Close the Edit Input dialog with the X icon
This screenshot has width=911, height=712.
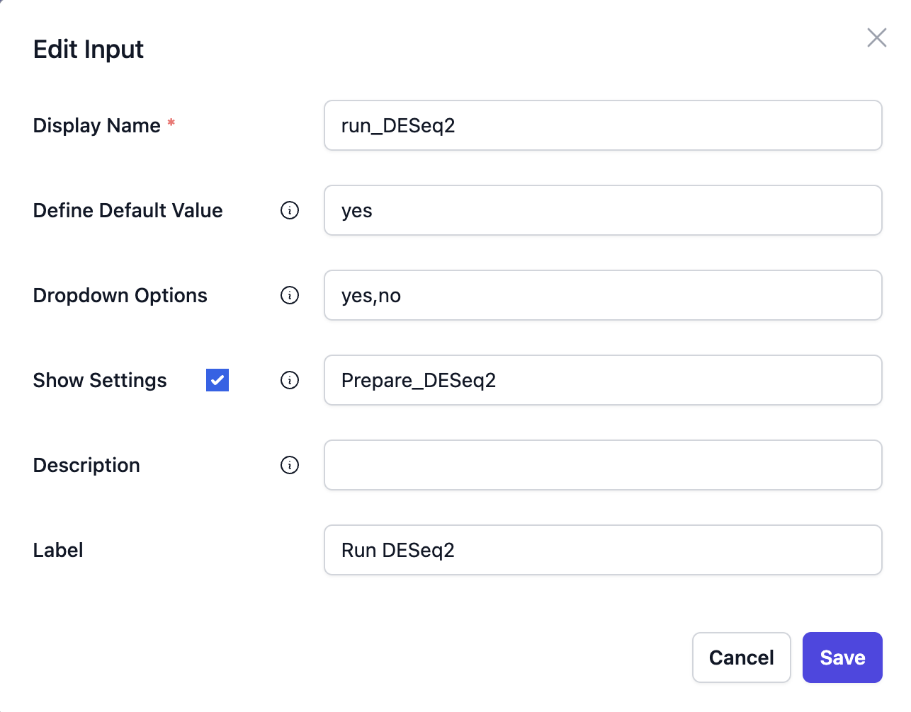click(x=876, y=38)
